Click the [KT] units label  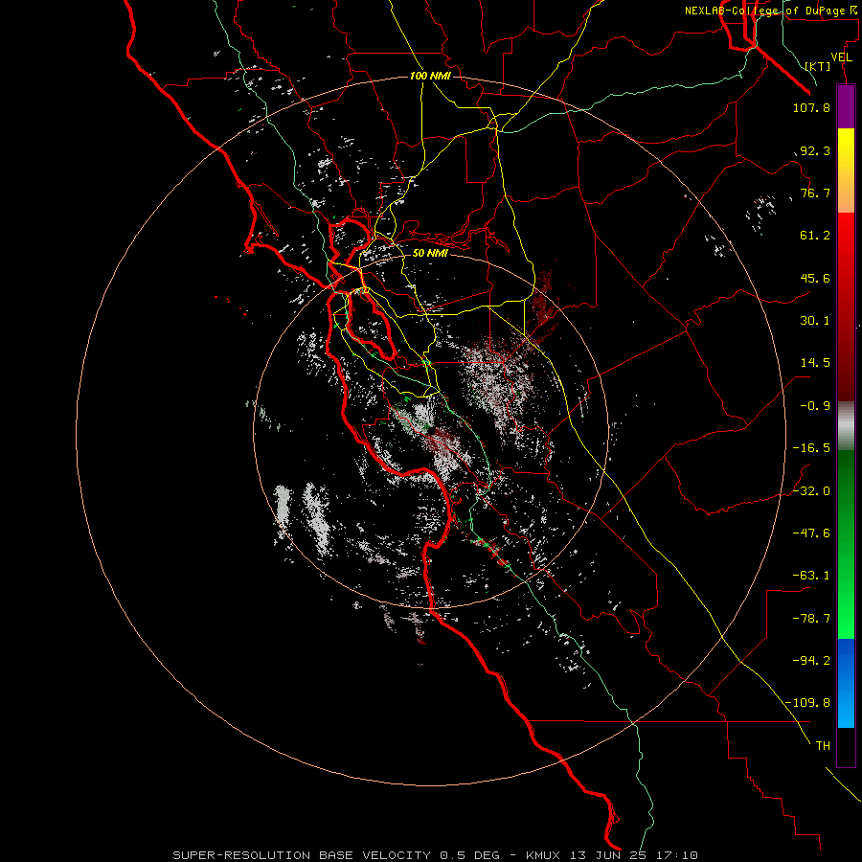point(818,66)
